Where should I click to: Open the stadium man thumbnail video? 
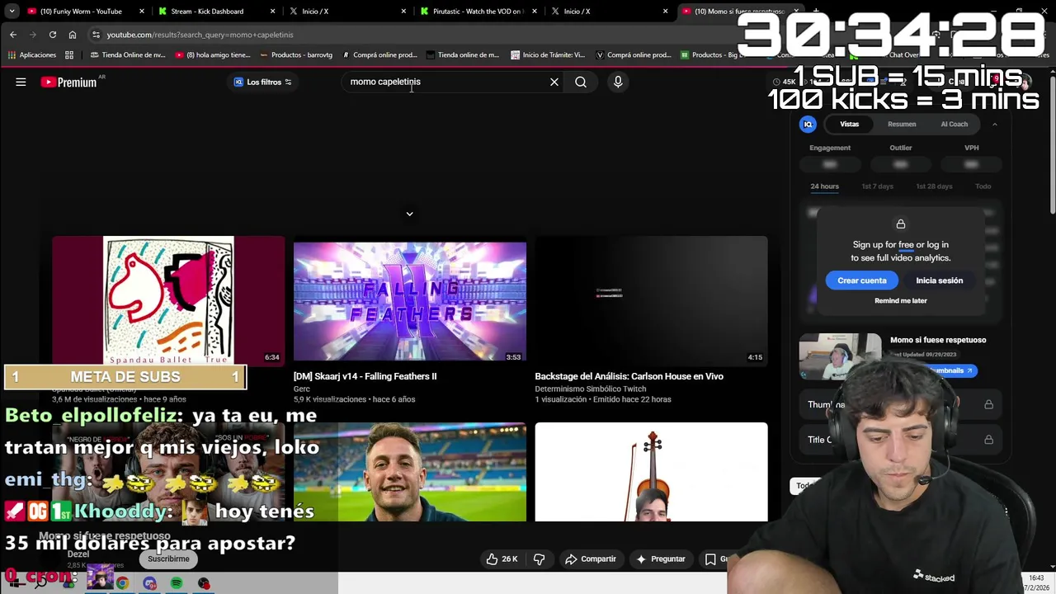[410, 472]
